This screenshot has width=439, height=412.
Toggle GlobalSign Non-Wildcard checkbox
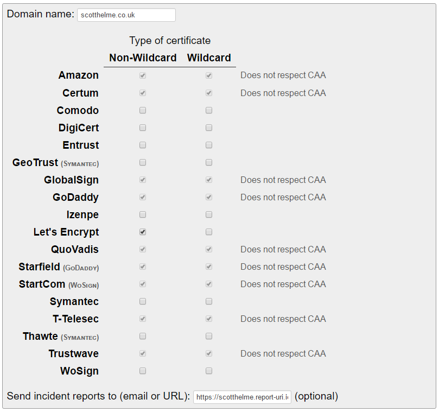click(143, 180)
